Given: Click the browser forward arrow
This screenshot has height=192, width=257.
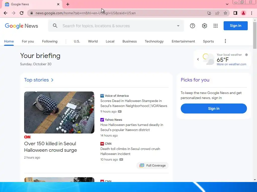Looking at the screenshot, I should tap(14, 13).
